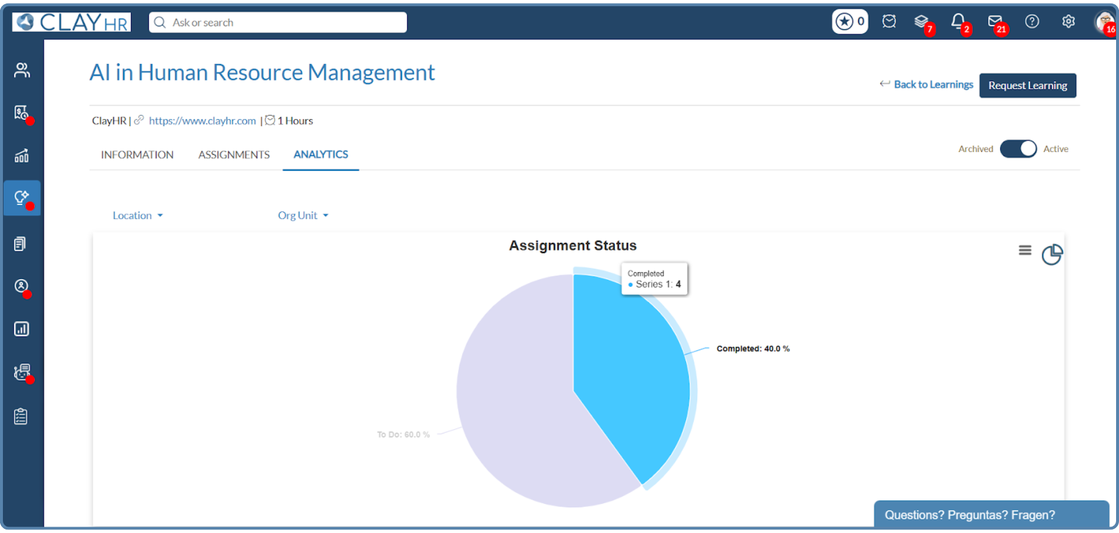Open the Org Unit dropdown
1119x533 pixels.
[x=303, y=215]
